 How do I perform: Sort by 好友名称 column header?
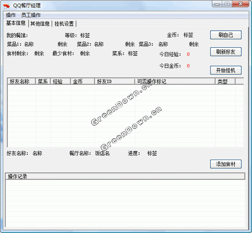coord(22,82)
